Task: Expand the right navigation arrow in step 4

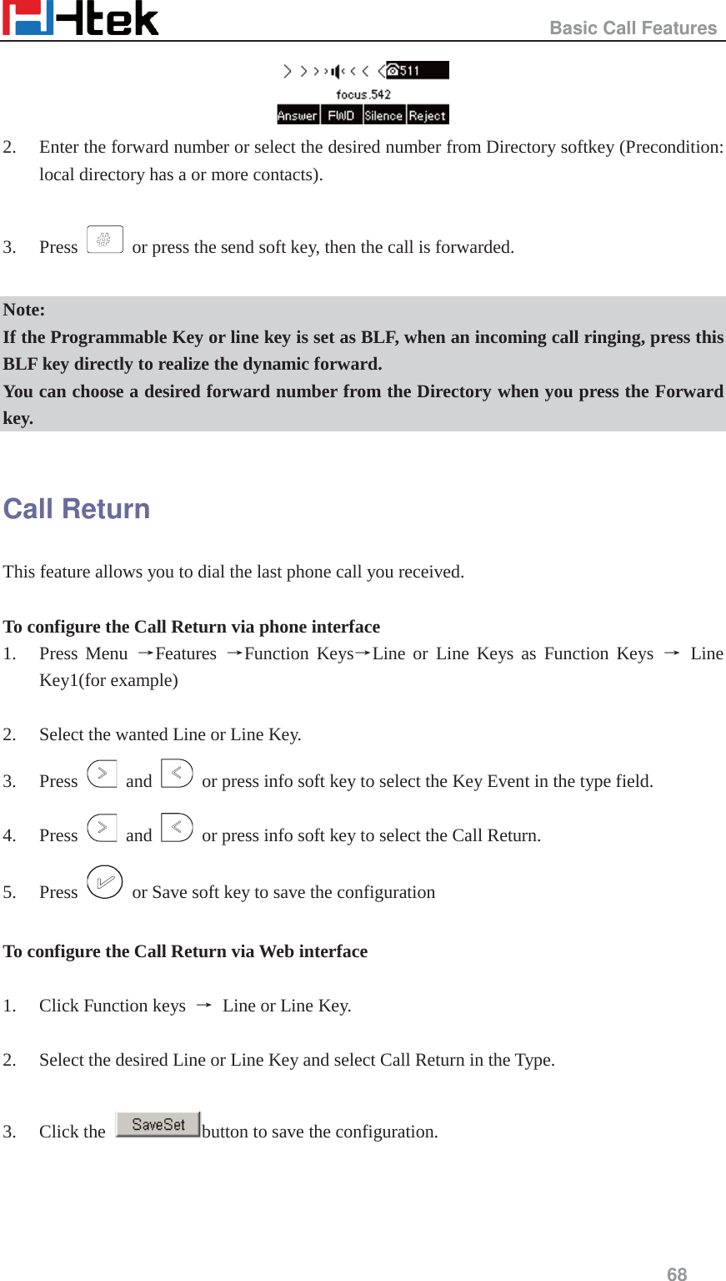Action: (x=103, y=828)
